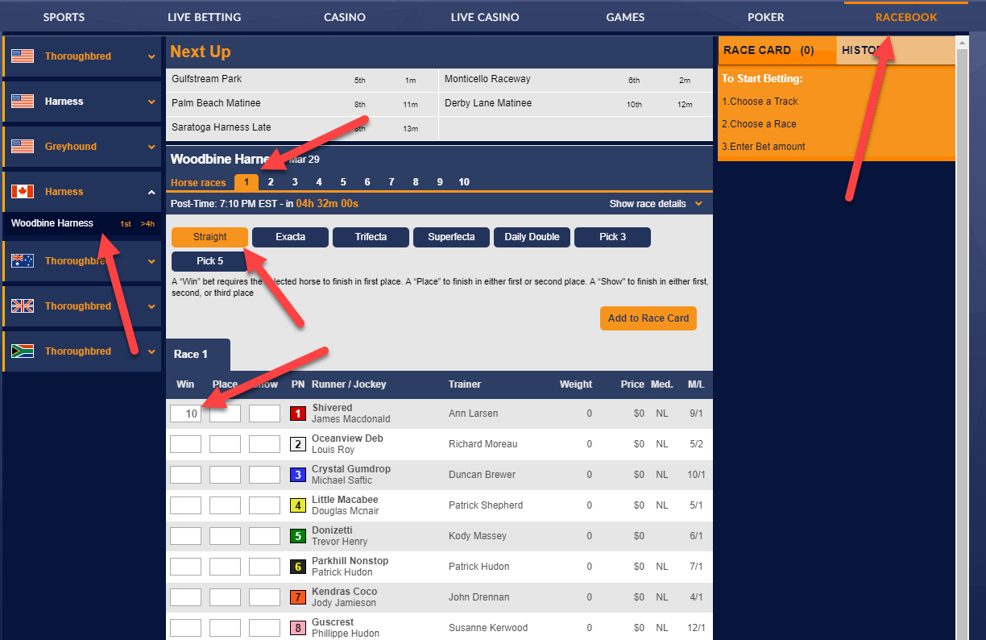Screen dimensions: 986x640
Task: Click post number 8 badge for Guscrest
Action: [298, 628]
